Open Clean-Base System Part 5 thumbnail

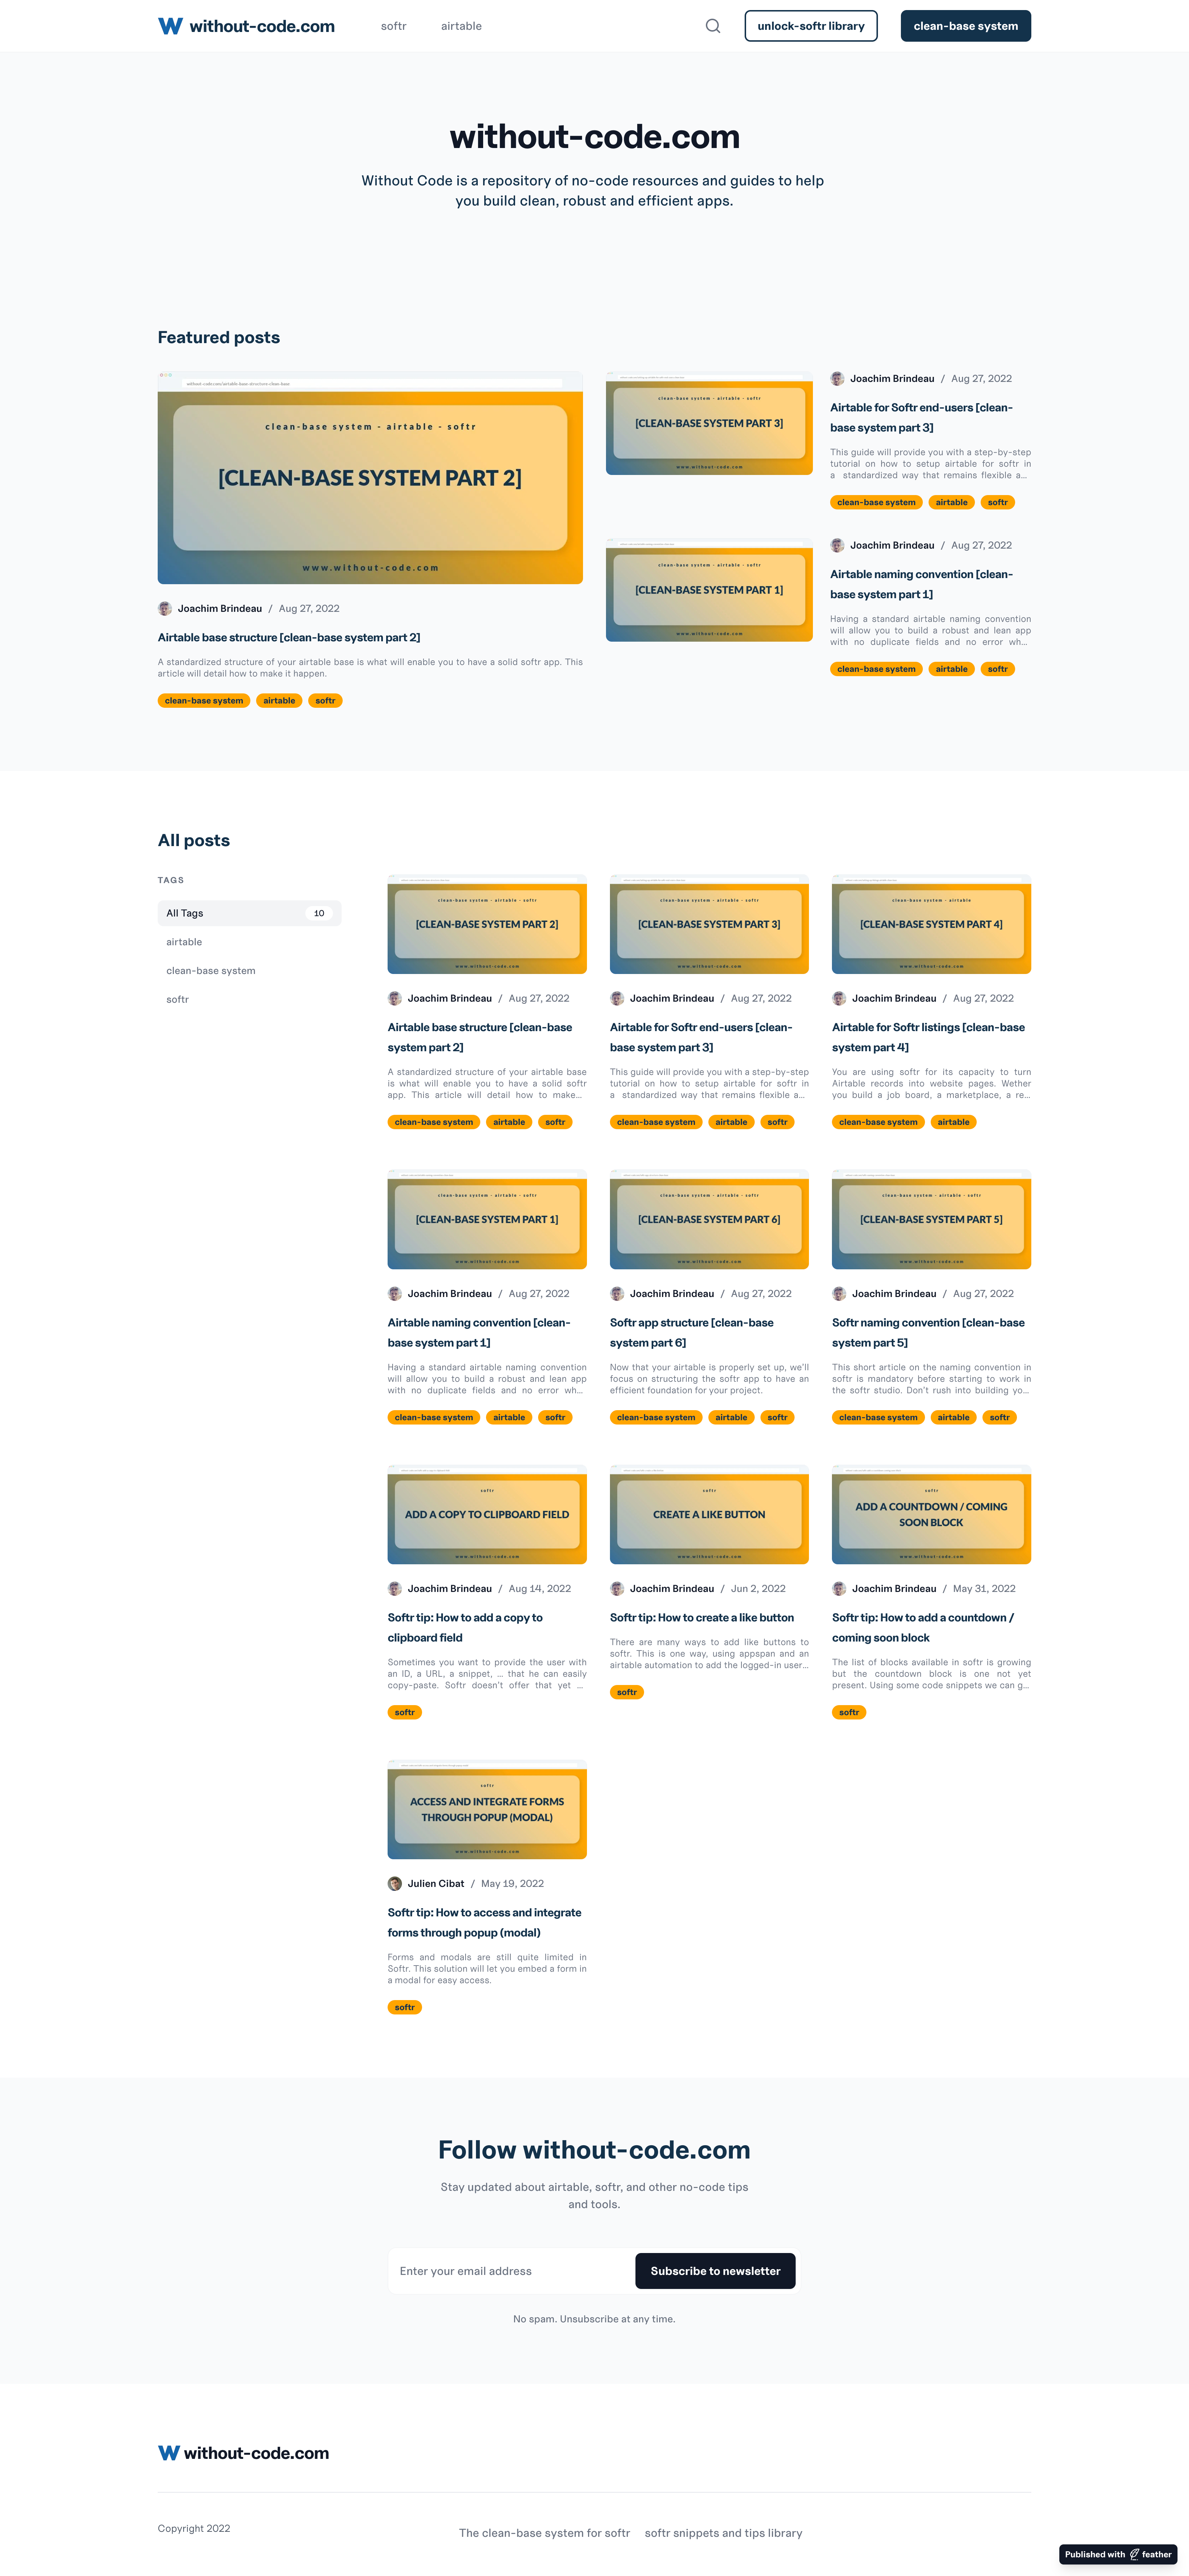point(931,1219)
